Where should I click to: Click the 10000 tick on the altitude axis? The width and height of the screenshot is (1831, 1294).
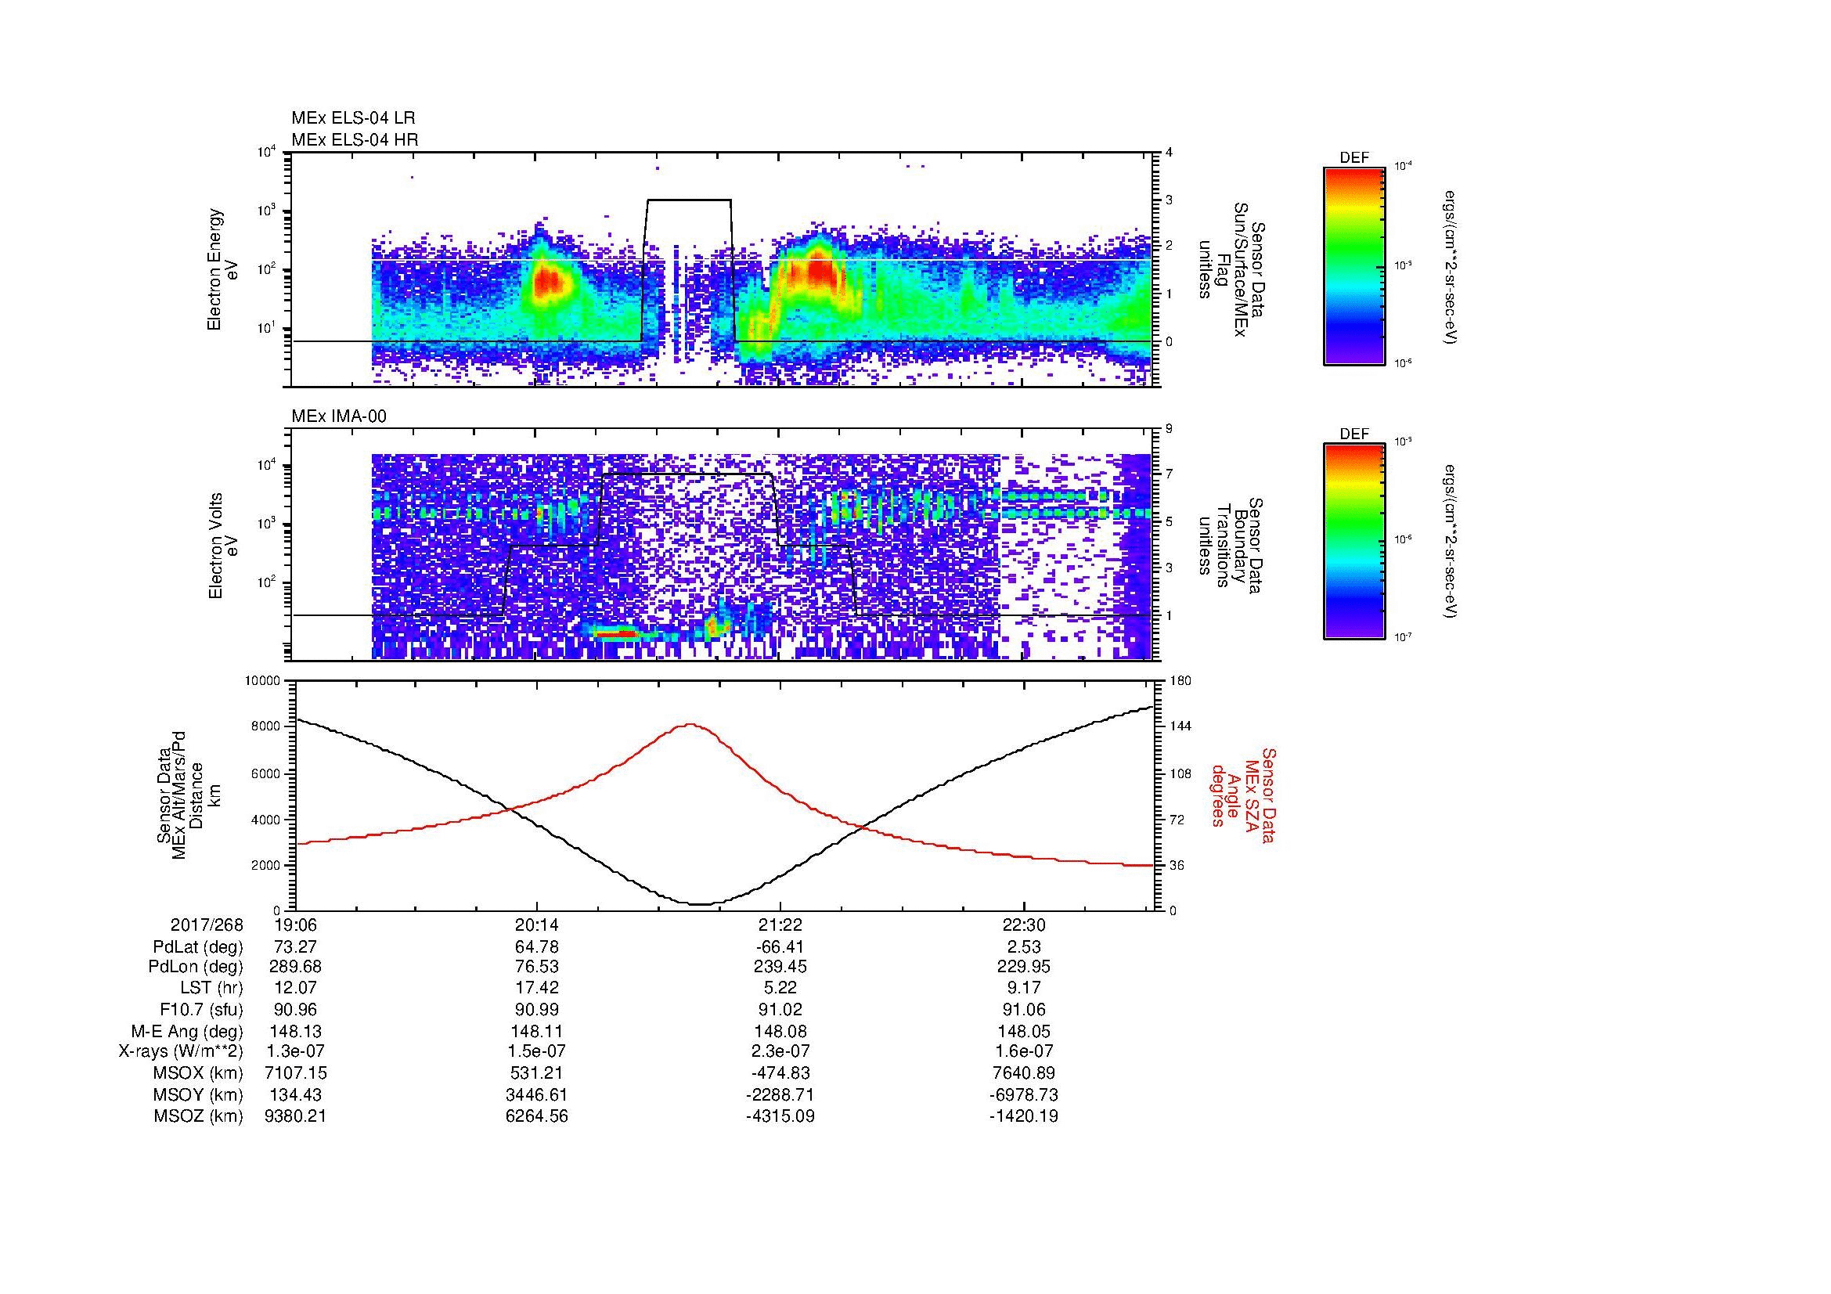263,681
